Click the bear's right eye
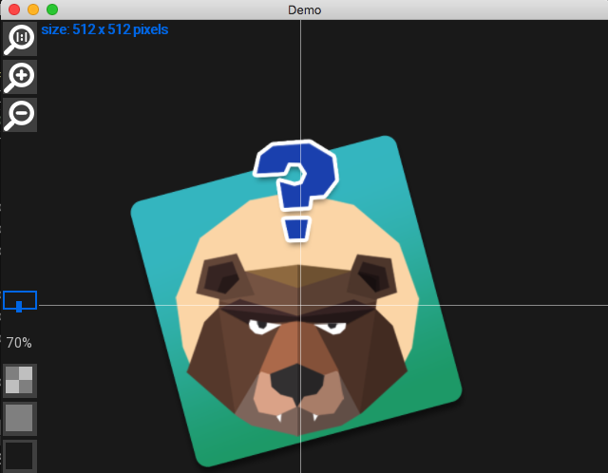 [335, 330]
